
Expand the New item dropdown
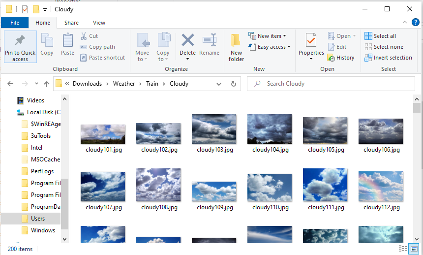[268, 36]
